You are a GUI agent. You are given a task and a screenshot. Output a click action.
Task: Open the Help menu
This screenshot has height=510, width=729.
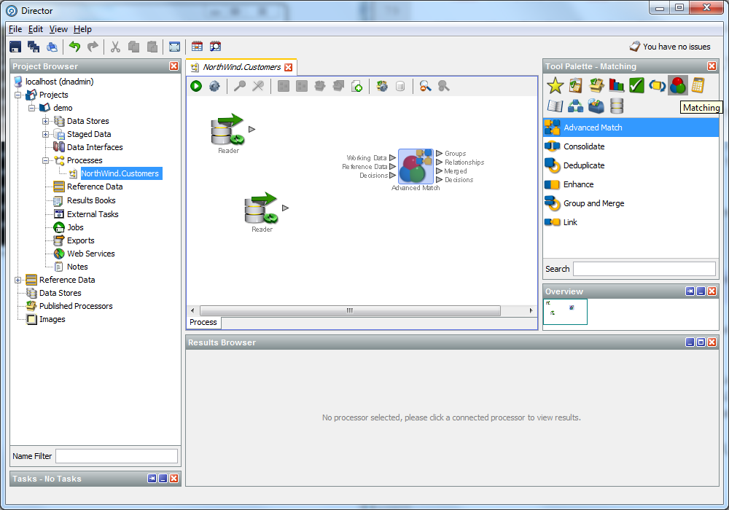coord(82,29)
